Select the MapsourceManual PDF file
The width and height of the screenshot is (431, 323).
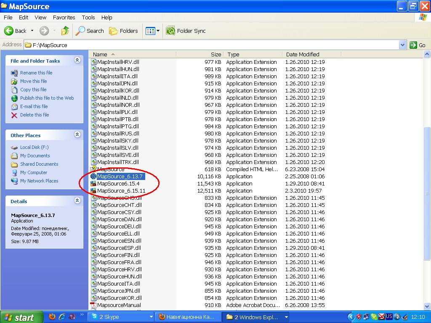coord(119,305)
